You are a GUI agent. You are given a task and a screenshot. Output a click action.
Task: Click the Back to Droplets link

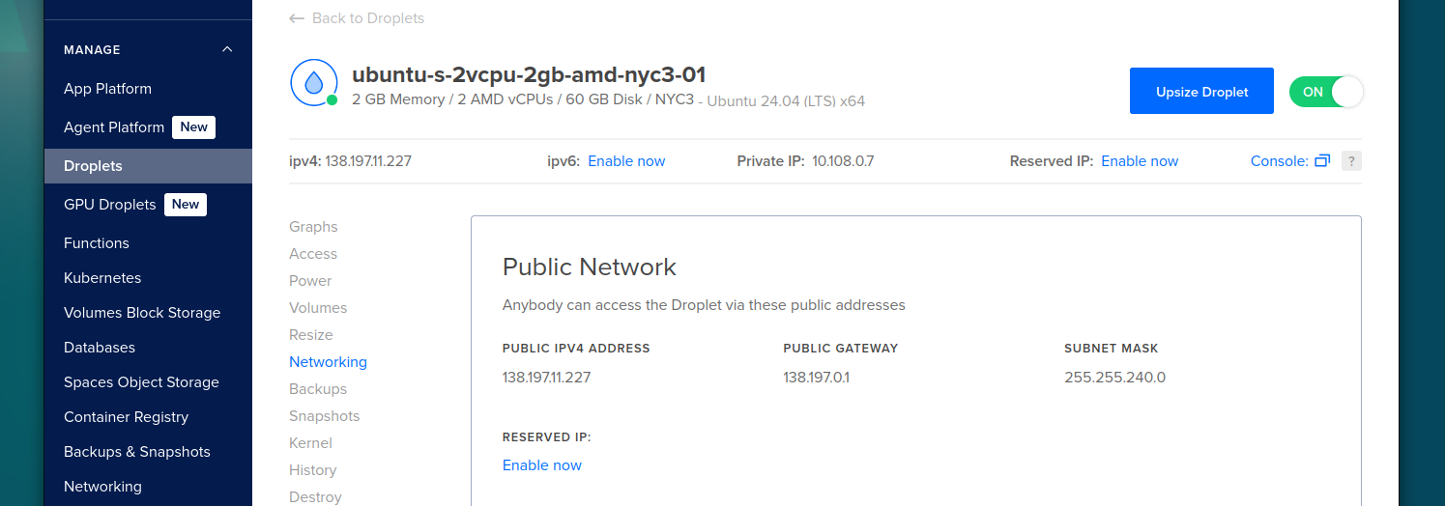(368, 18)
